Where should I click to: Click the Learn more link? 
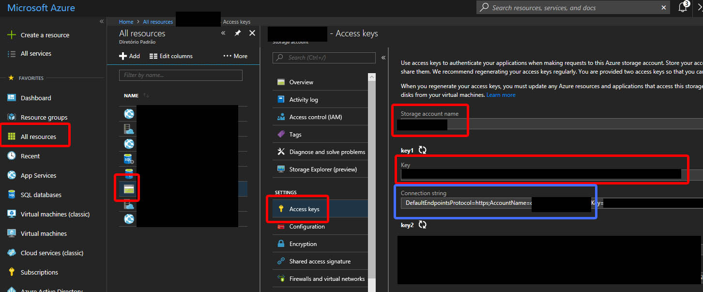[x=501, y=95]
